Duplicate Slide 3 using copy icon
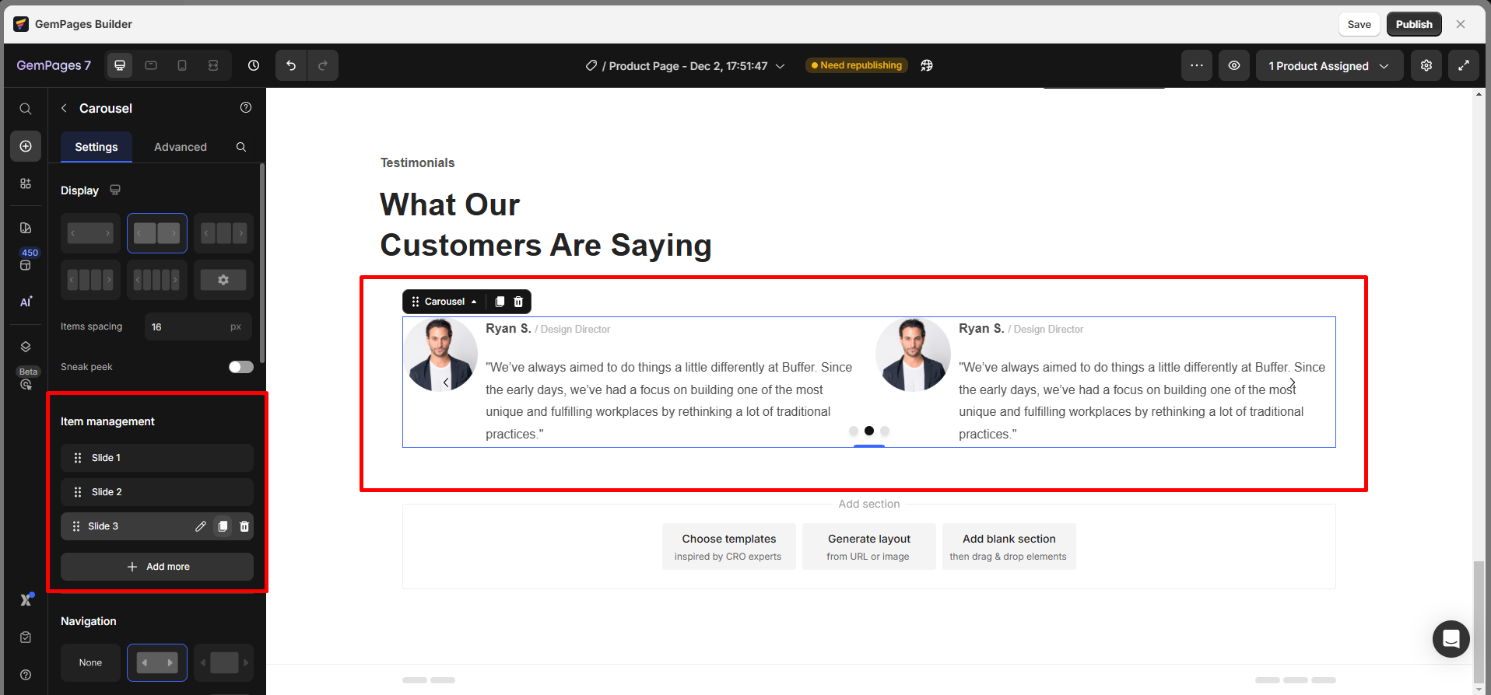Screen dimensions: 1491x695 click(223, 526)
